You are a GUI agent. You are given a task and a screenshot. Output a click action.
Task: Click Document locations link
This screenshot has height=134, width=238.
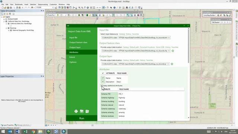(x=147, y=47)
